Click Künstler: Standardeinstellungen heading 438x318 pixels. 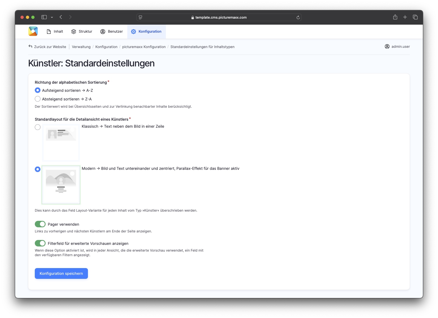tap(91, 63)
